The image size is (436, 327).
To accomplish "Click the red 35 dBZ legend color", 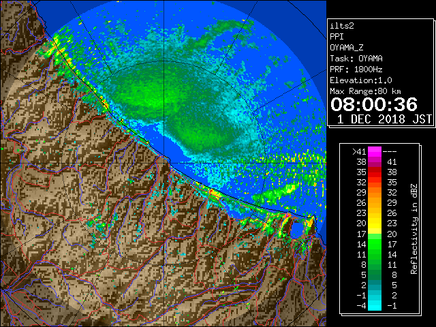I will click(375, 172).
